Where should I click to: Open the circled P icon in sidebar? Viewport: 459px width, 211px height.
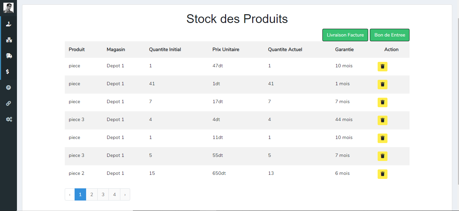[x=9, y=87]
